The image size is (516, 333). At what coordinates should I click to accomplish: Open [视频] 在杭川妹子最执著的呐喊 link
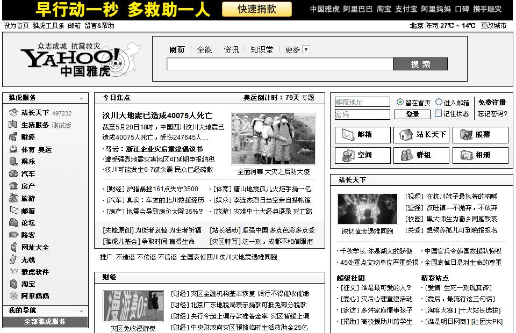pyautogui.click(x=451, y=197)
